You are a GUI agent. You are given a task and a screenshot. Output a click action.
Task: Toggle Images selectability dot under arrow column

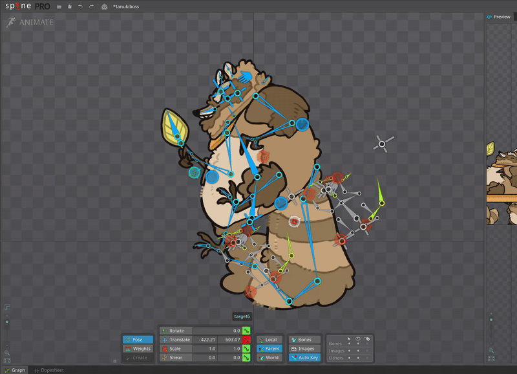(349, 351)
